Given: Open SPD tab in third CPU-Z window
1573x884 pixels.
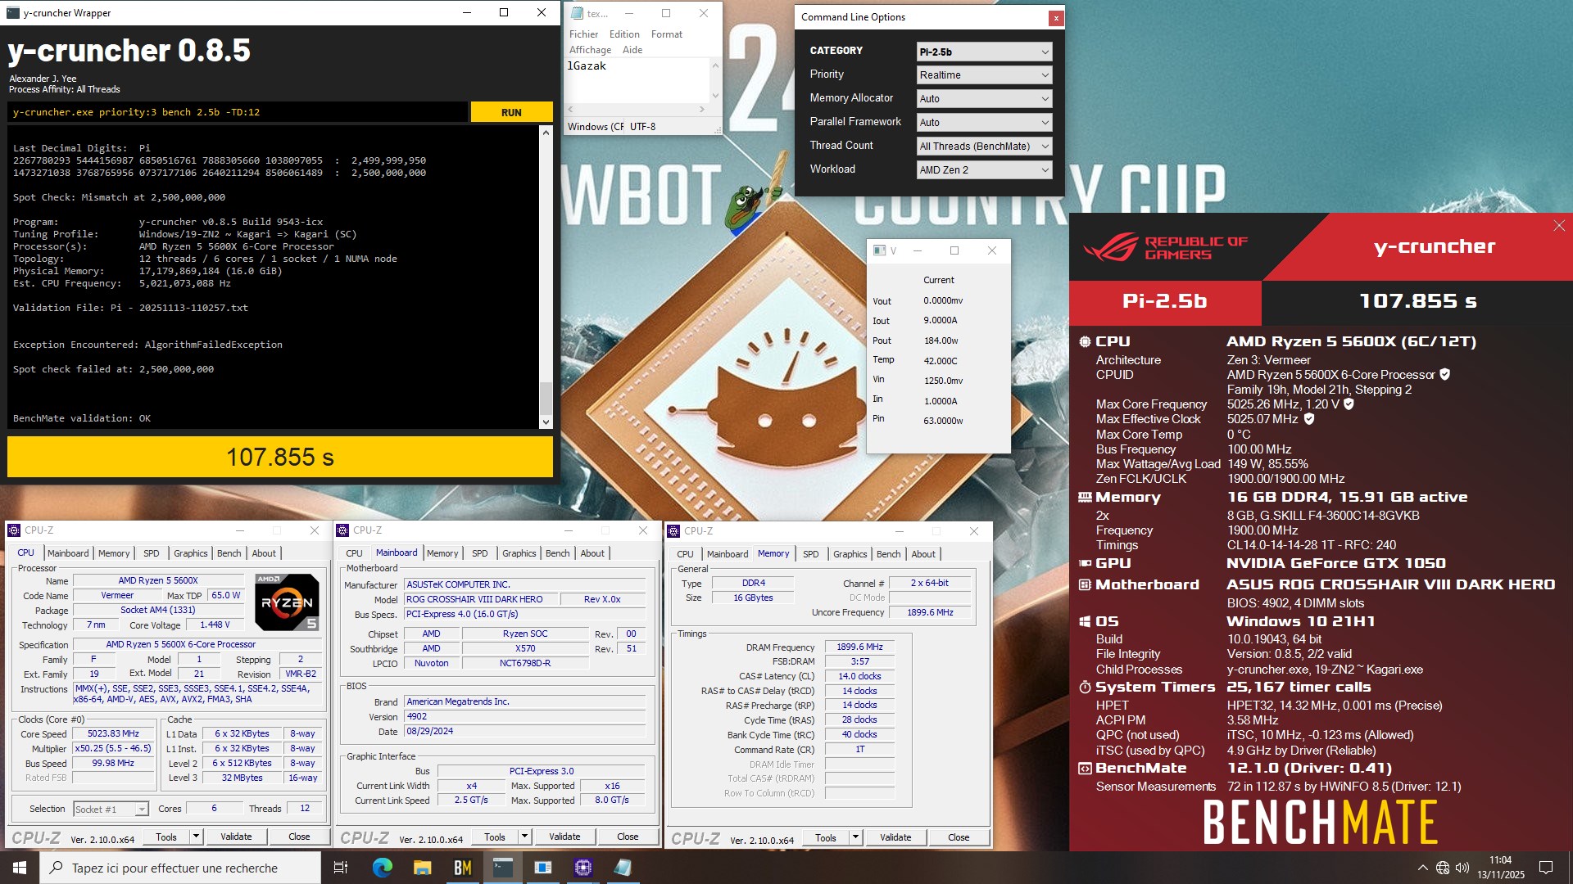Looking at the screenshot, I should 810,554.
